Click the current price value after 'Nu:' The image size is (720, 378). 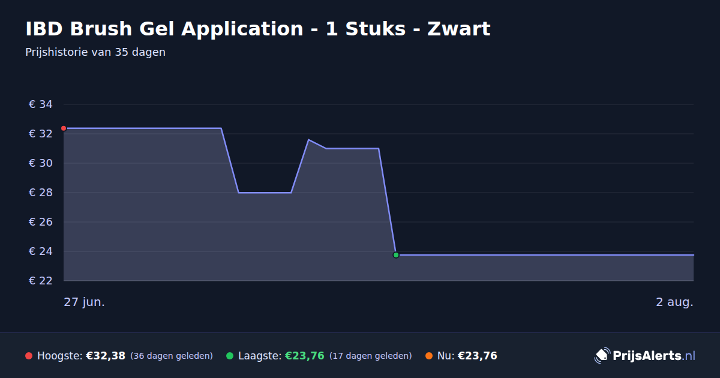point(478,356)
